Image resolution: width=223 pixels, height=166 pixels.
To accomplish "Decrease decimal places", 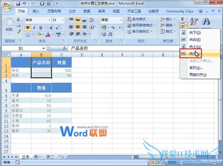I will click(110, 34).
